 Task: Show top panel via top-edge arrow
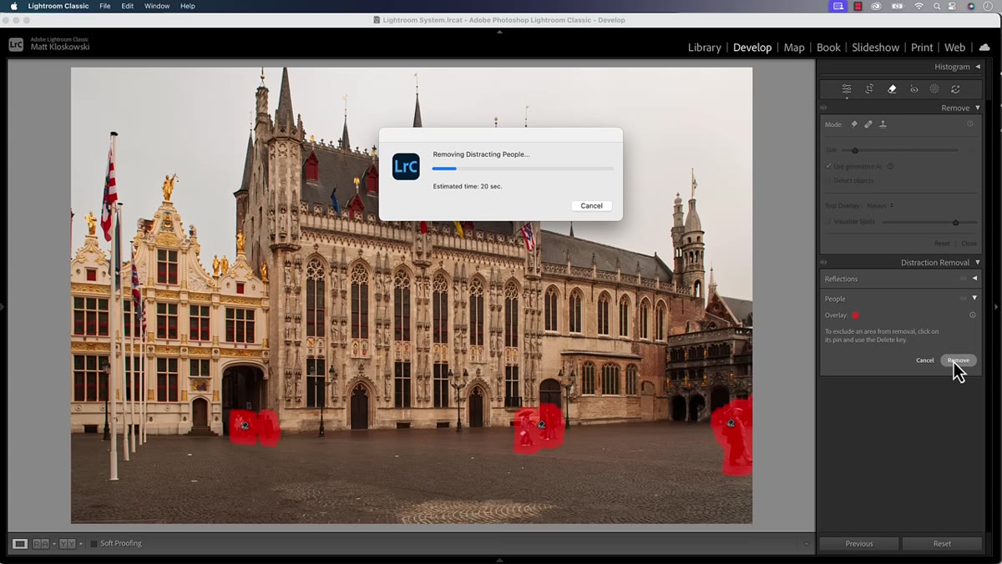click(499, 32)
